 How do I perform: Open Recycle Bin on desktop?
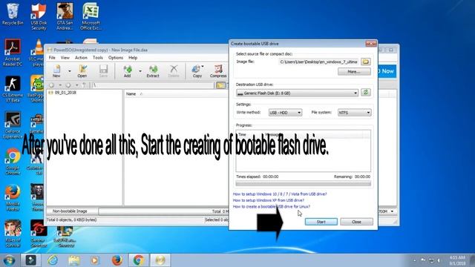point(13,14)
